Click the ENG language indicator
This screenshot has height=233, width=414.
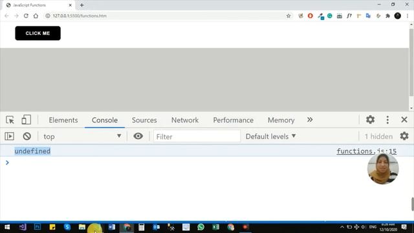tap(373, 227)
